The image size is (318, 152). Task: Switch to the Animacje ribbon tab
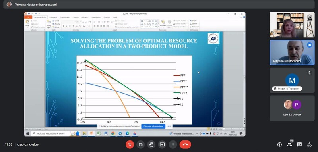(x=85, y=17)
